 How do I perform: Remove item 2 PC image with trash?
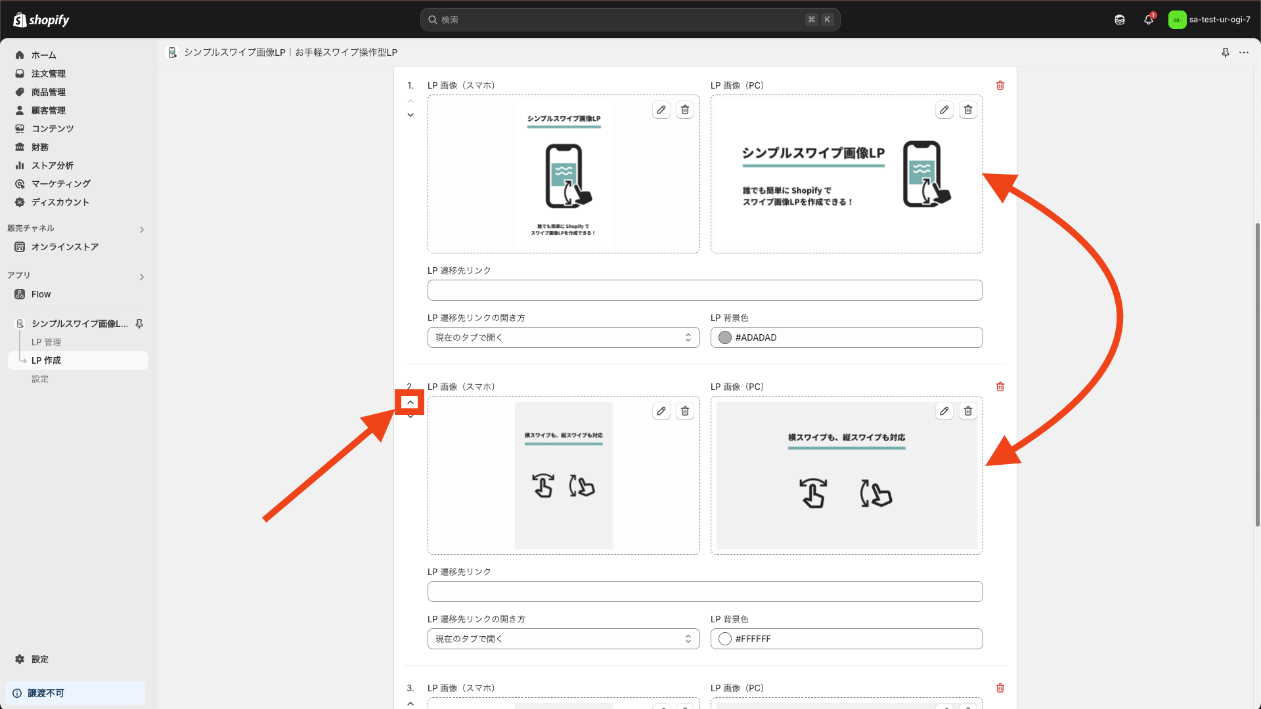tap(968, 411)
